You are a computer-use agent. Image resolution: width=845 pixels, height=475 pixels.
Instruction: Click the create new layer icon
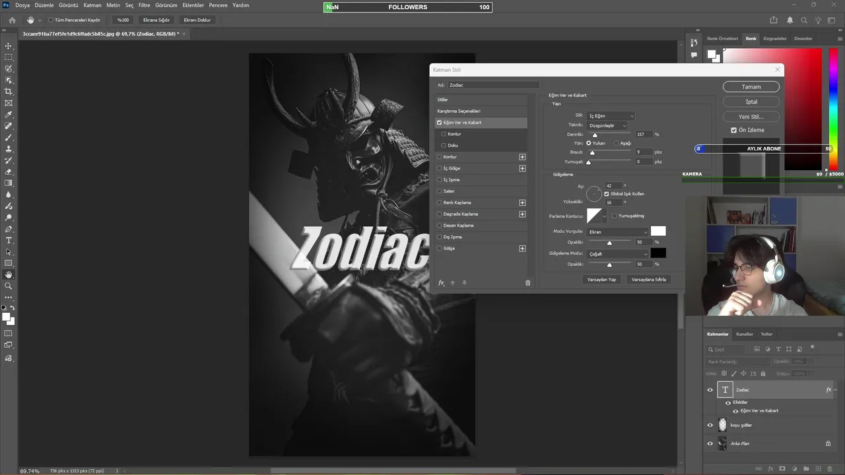click(x=819, y=469)
